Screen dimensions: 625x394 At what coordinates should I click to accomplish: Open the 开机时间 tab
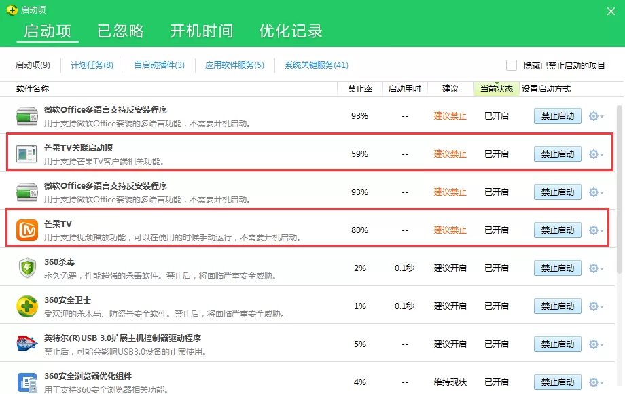(x=202, y=31)
